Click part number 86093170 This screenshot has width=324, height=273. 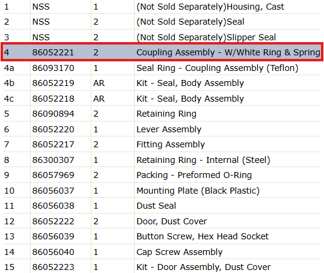coord(53,68)
